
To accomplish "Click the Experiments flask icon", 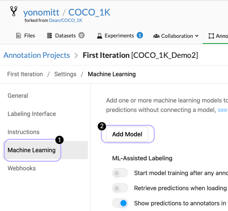I will (x=100, y=36).
